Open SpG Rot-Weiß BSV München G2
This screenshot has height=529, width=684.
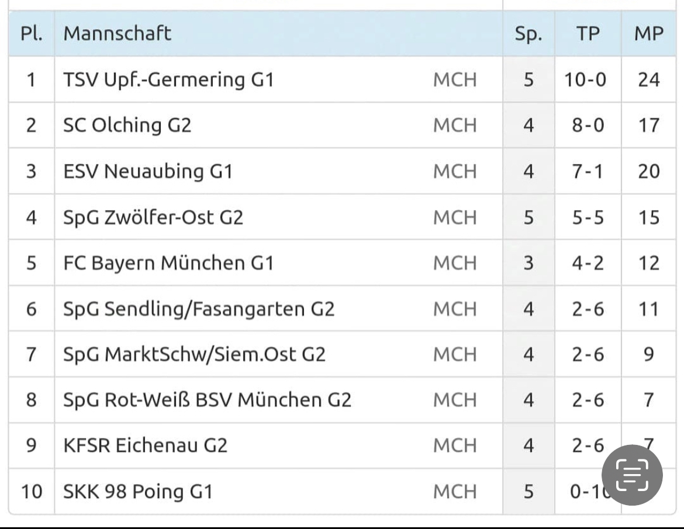coord(207,400)
